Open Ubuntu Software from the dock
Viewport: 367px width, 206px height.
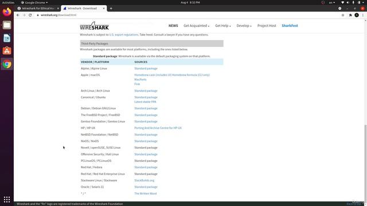tap(7, 51)
